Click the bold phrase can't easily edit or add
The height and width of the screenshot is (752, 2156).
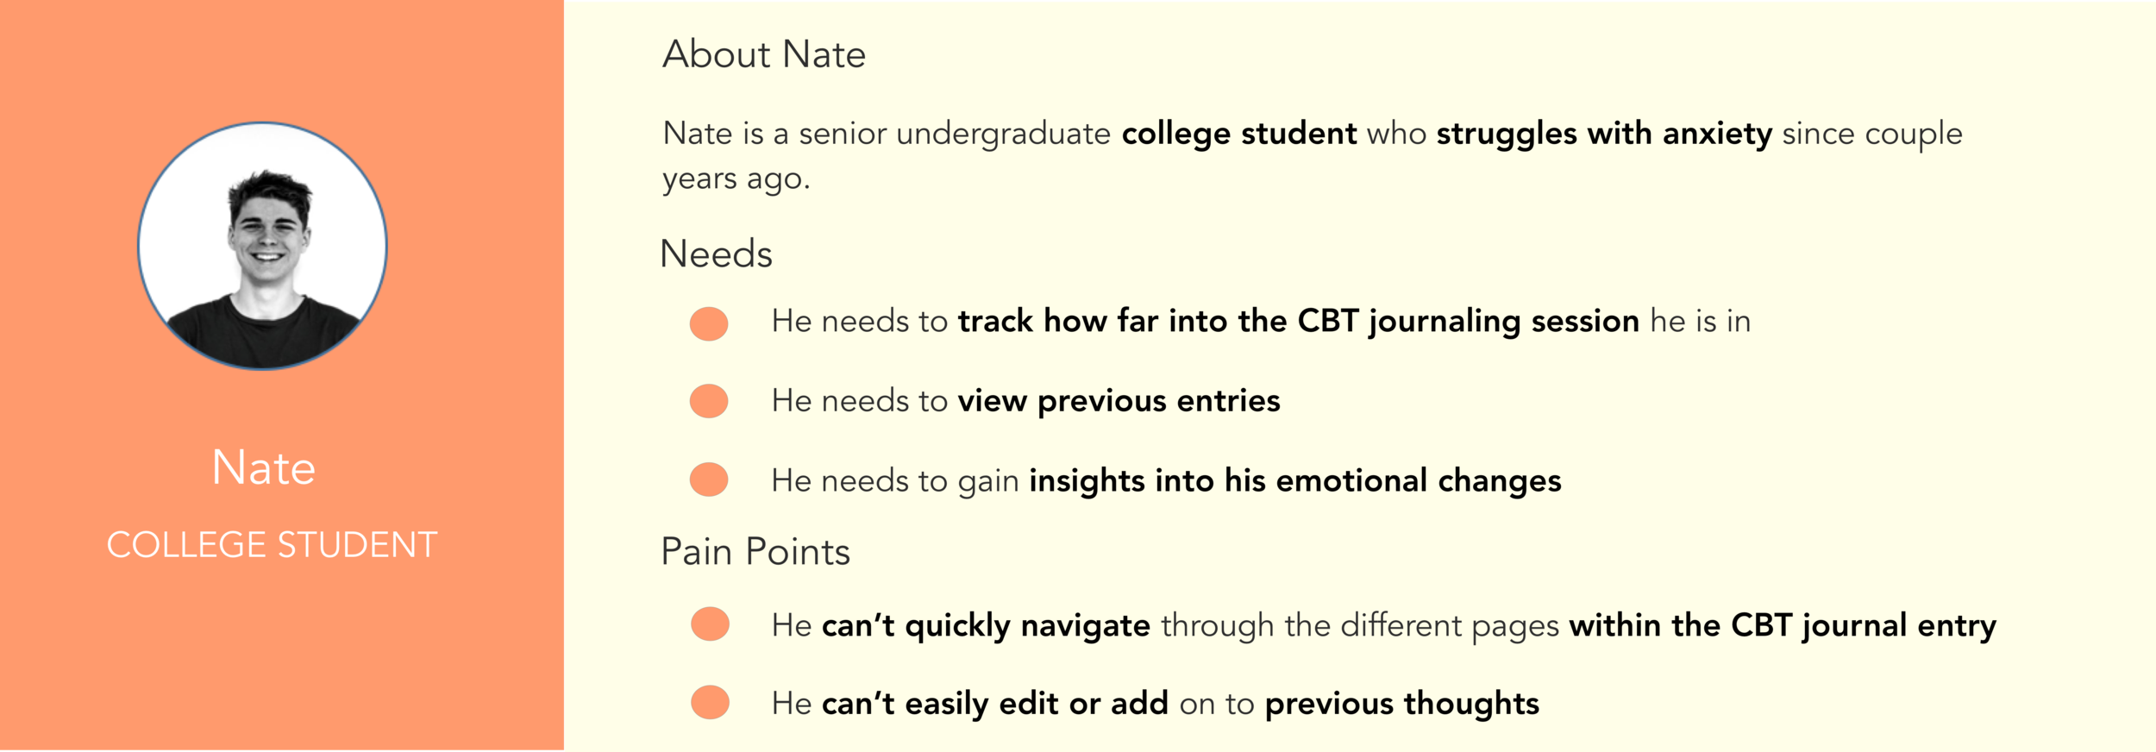click(x=995, y=704)
